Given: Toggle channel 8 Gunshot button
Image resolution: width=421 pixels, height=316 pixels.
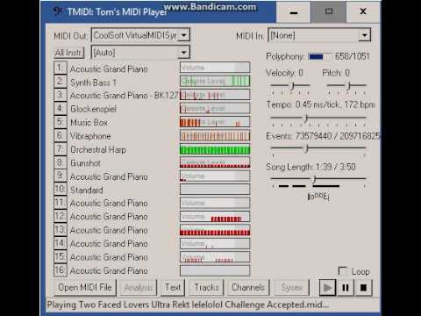Looking at the screenshot, I should [61, 162].
